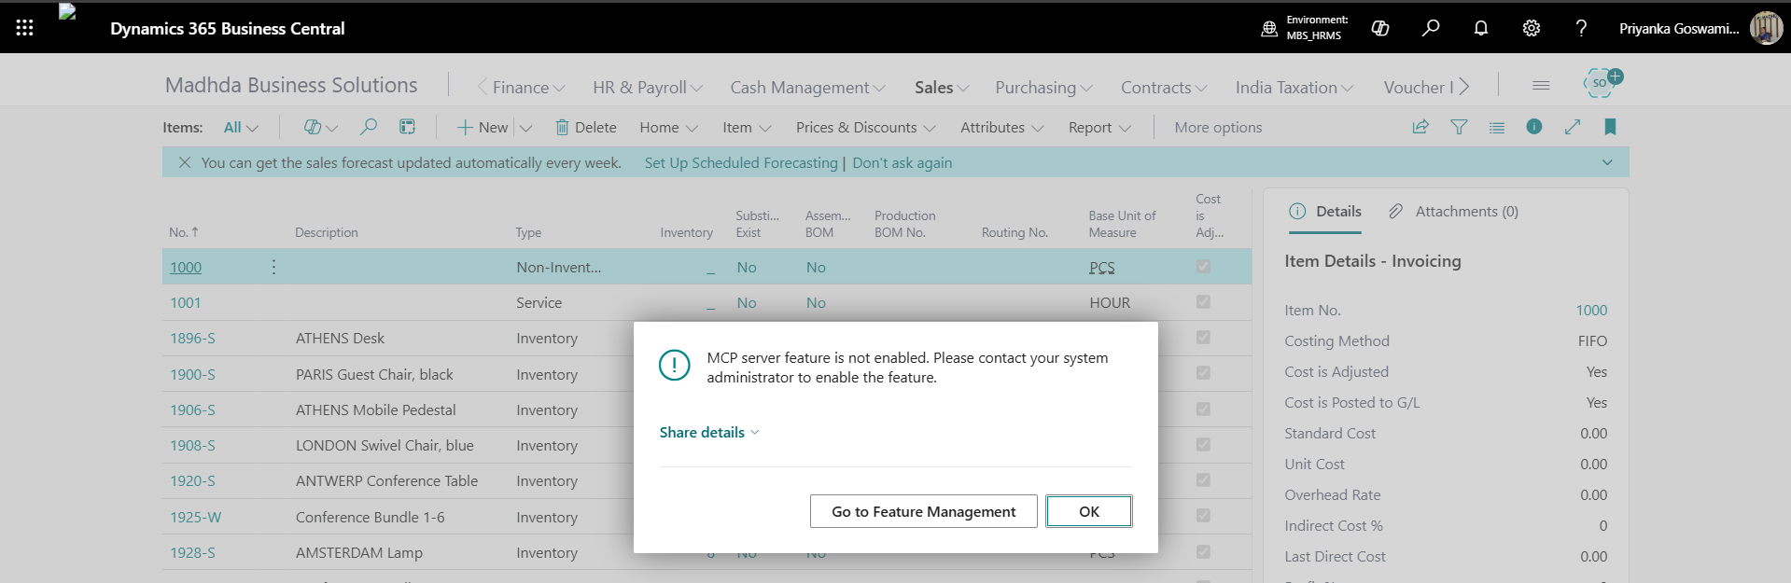Viewport: 1791px width, 583px height.
Task: Open the dropdown arrow next to New
Action: click(x=525, y=128)
